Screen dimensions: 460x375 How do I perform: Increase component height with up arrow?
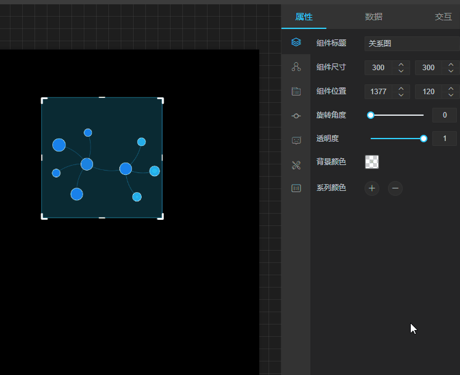[x=451, y=64]
